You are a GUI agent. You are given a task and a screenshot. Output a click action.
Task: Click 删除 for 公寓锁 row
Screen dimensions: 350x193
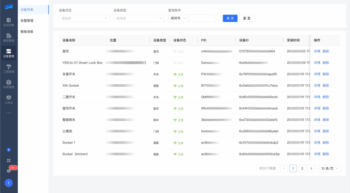(x=326, y=131)
